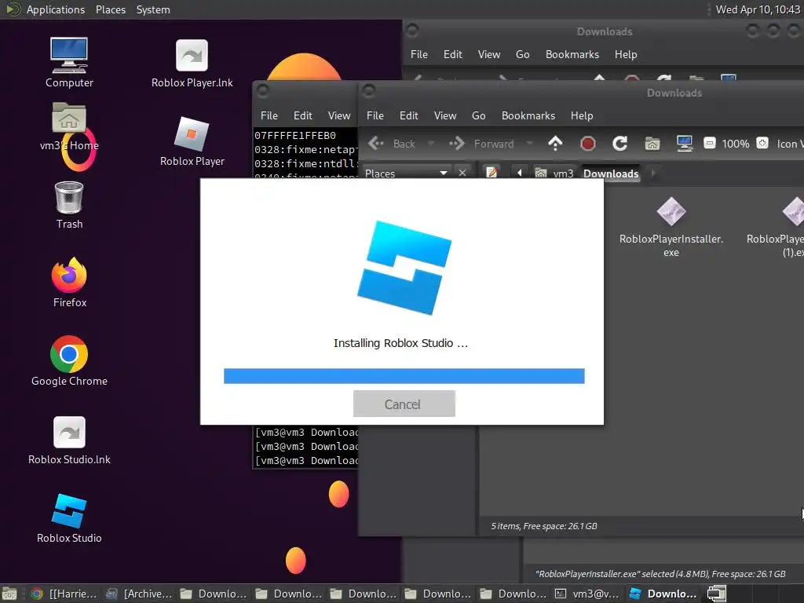Viewport: 804px width, 603px height.
Task: Click the vm3 path bar button
Action: click(x=554, y=173)
